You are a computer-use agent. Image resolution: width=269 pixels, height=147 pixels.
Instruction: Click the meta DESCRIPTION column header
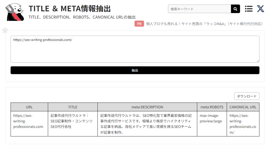[x=147, y=107]
